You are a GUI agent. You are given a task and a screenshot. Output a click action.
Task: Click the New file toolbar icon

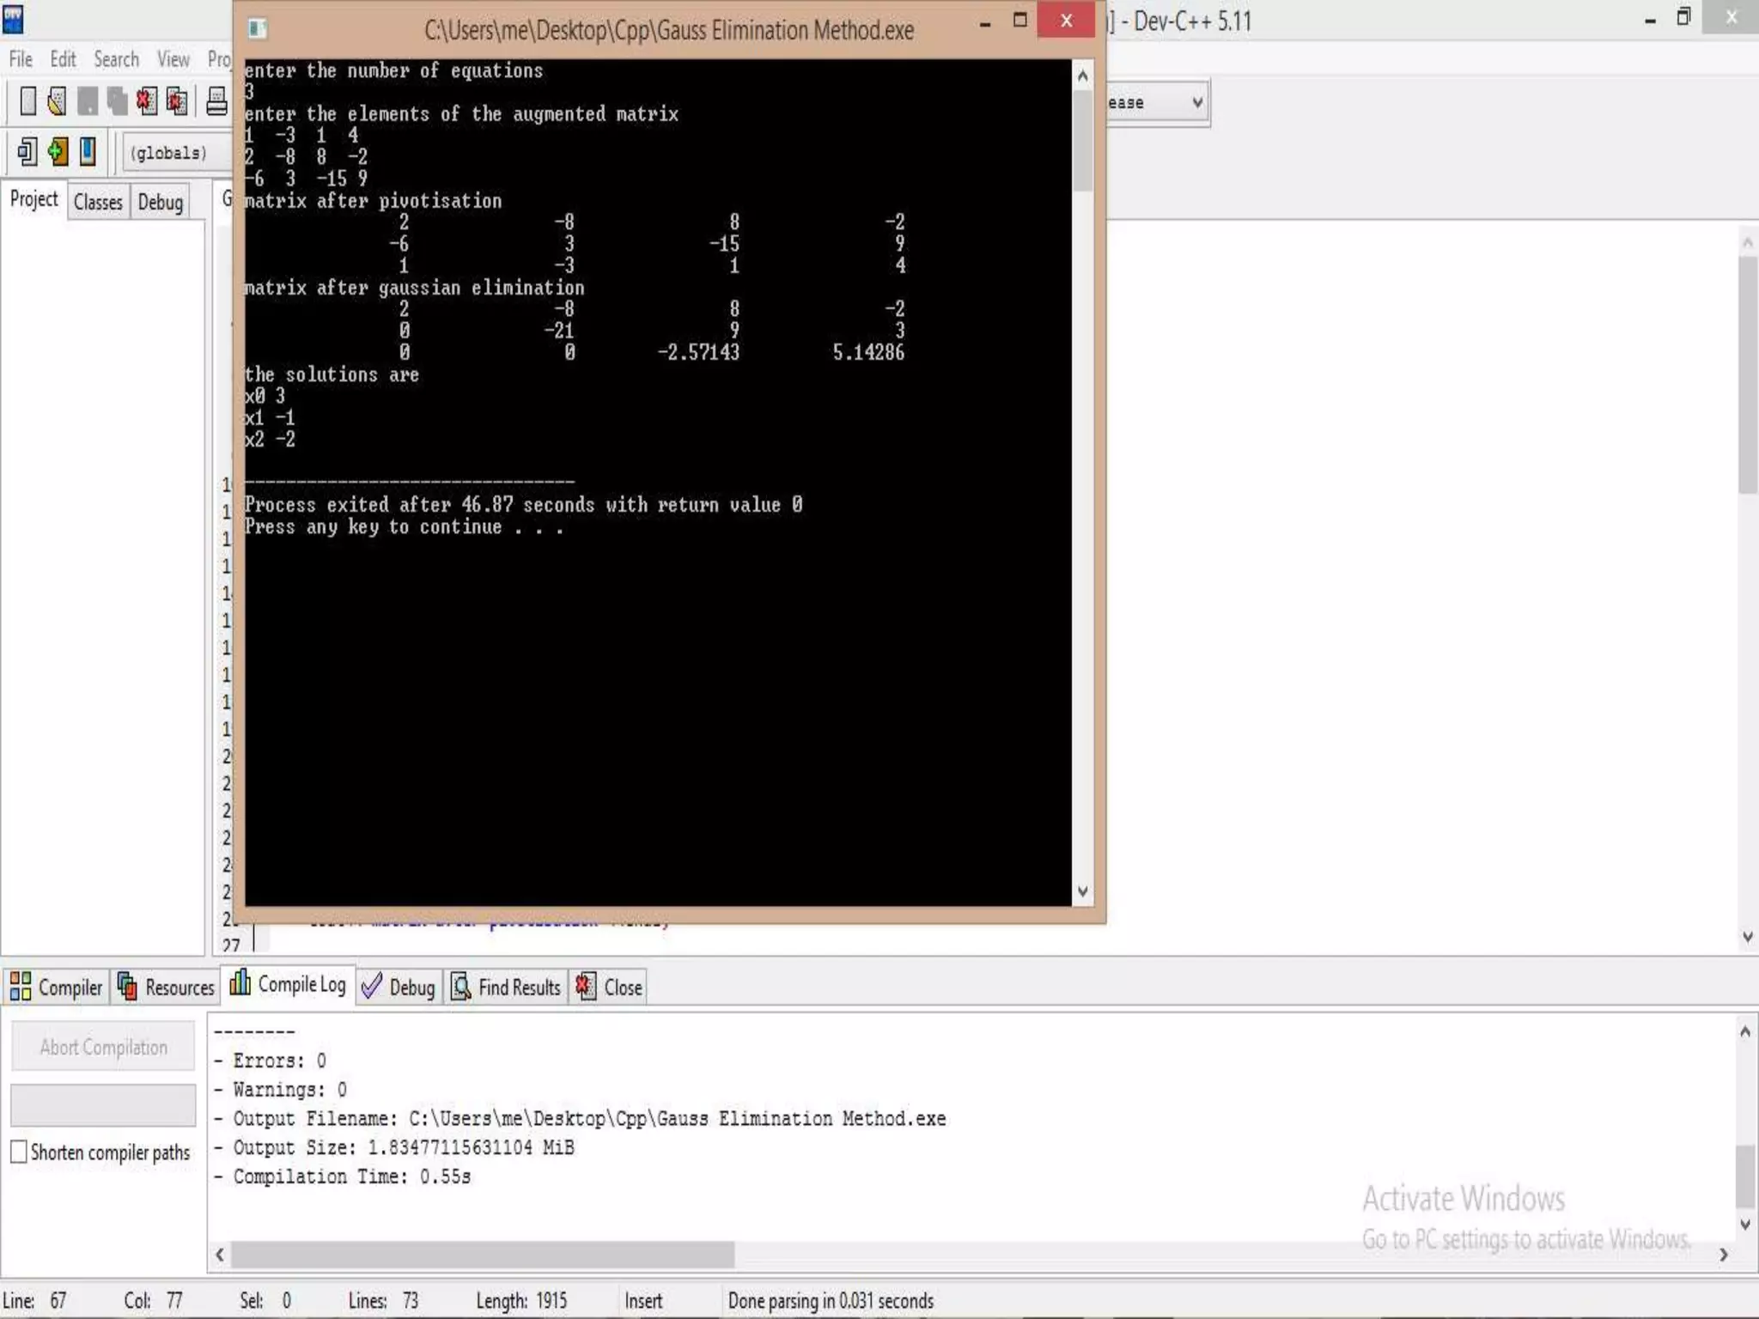click(x=27, y=101)
